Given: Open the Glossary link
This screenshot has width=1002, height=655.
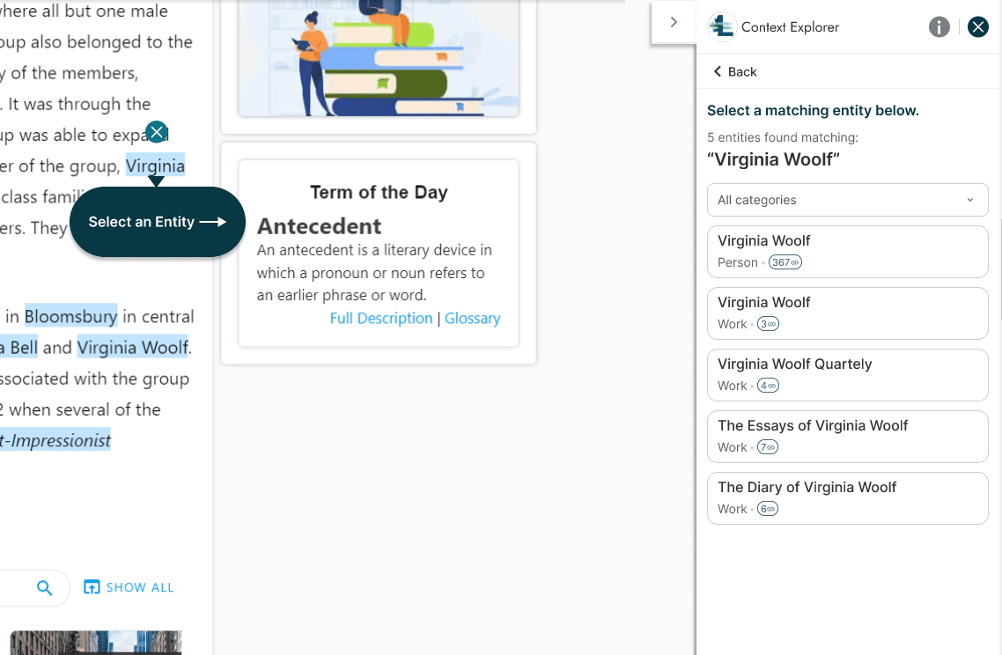Looking at the screenshot, I should point(472,318).
